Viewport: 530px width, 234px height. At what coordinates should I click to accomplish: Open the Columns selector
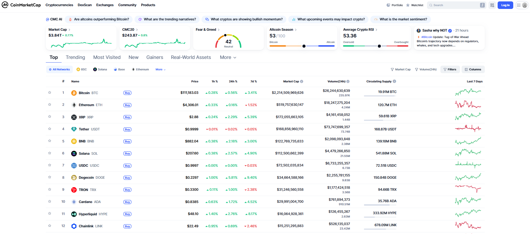473,70
